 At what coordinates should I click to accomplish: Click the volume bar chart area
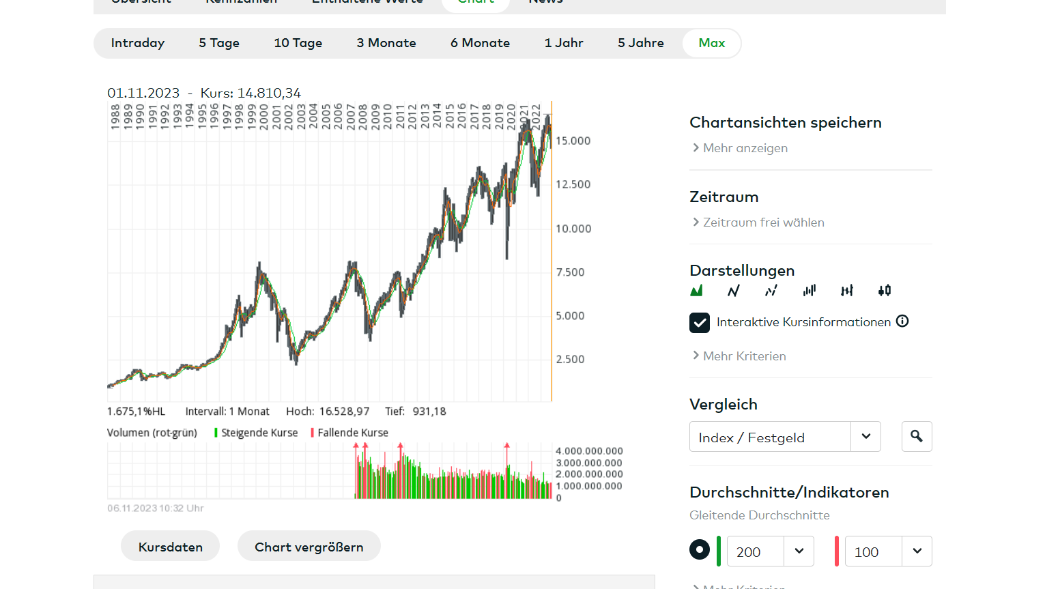450,474
